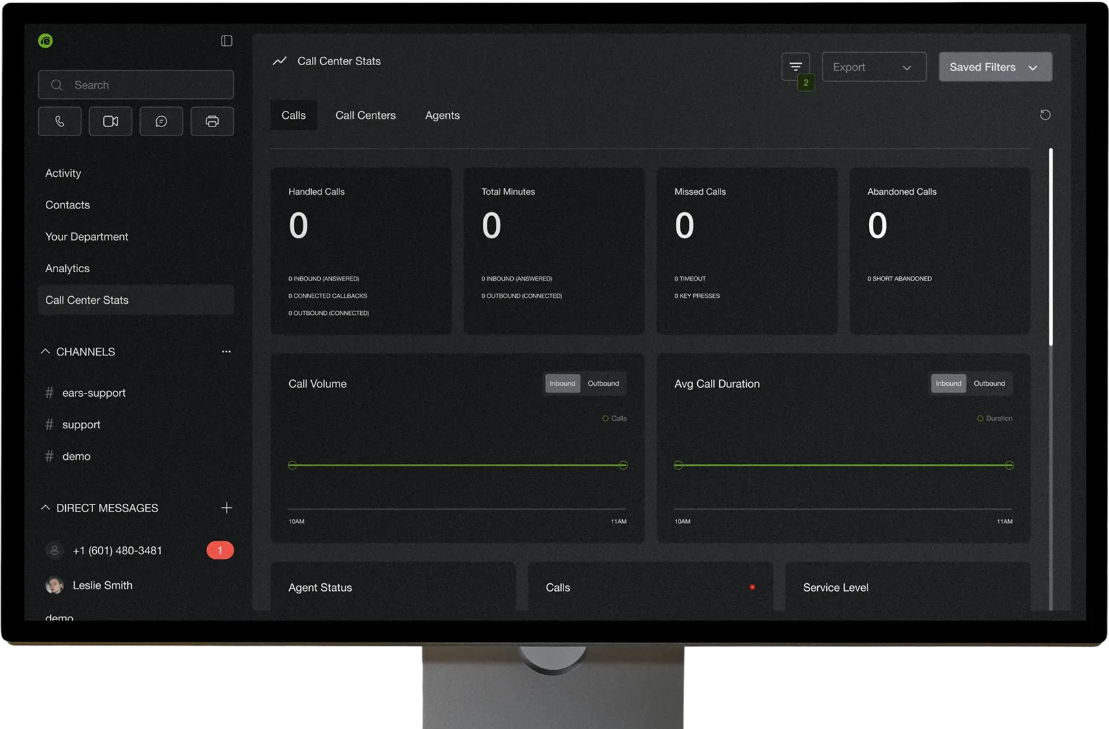Toggle the Calls legend in Call Volume chart

point(614,418)
